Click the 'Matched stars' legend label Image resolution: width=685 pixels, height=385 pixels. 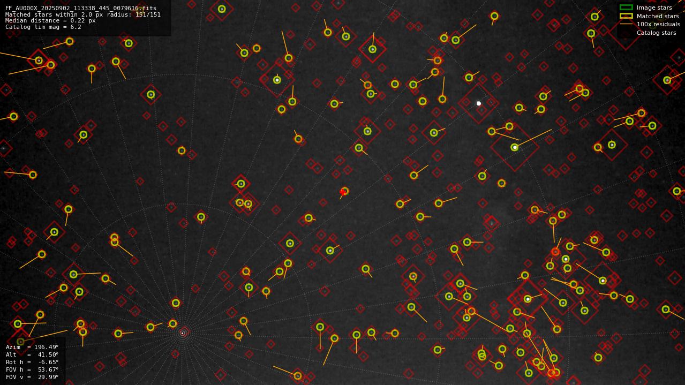point(658,16)
